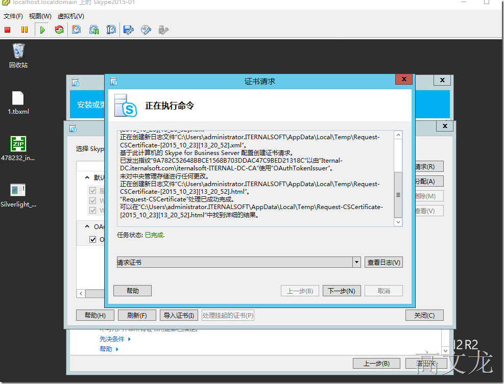Open the 请求证书 dropdown arrow
The image size is (504, 384).
point(356,262)
